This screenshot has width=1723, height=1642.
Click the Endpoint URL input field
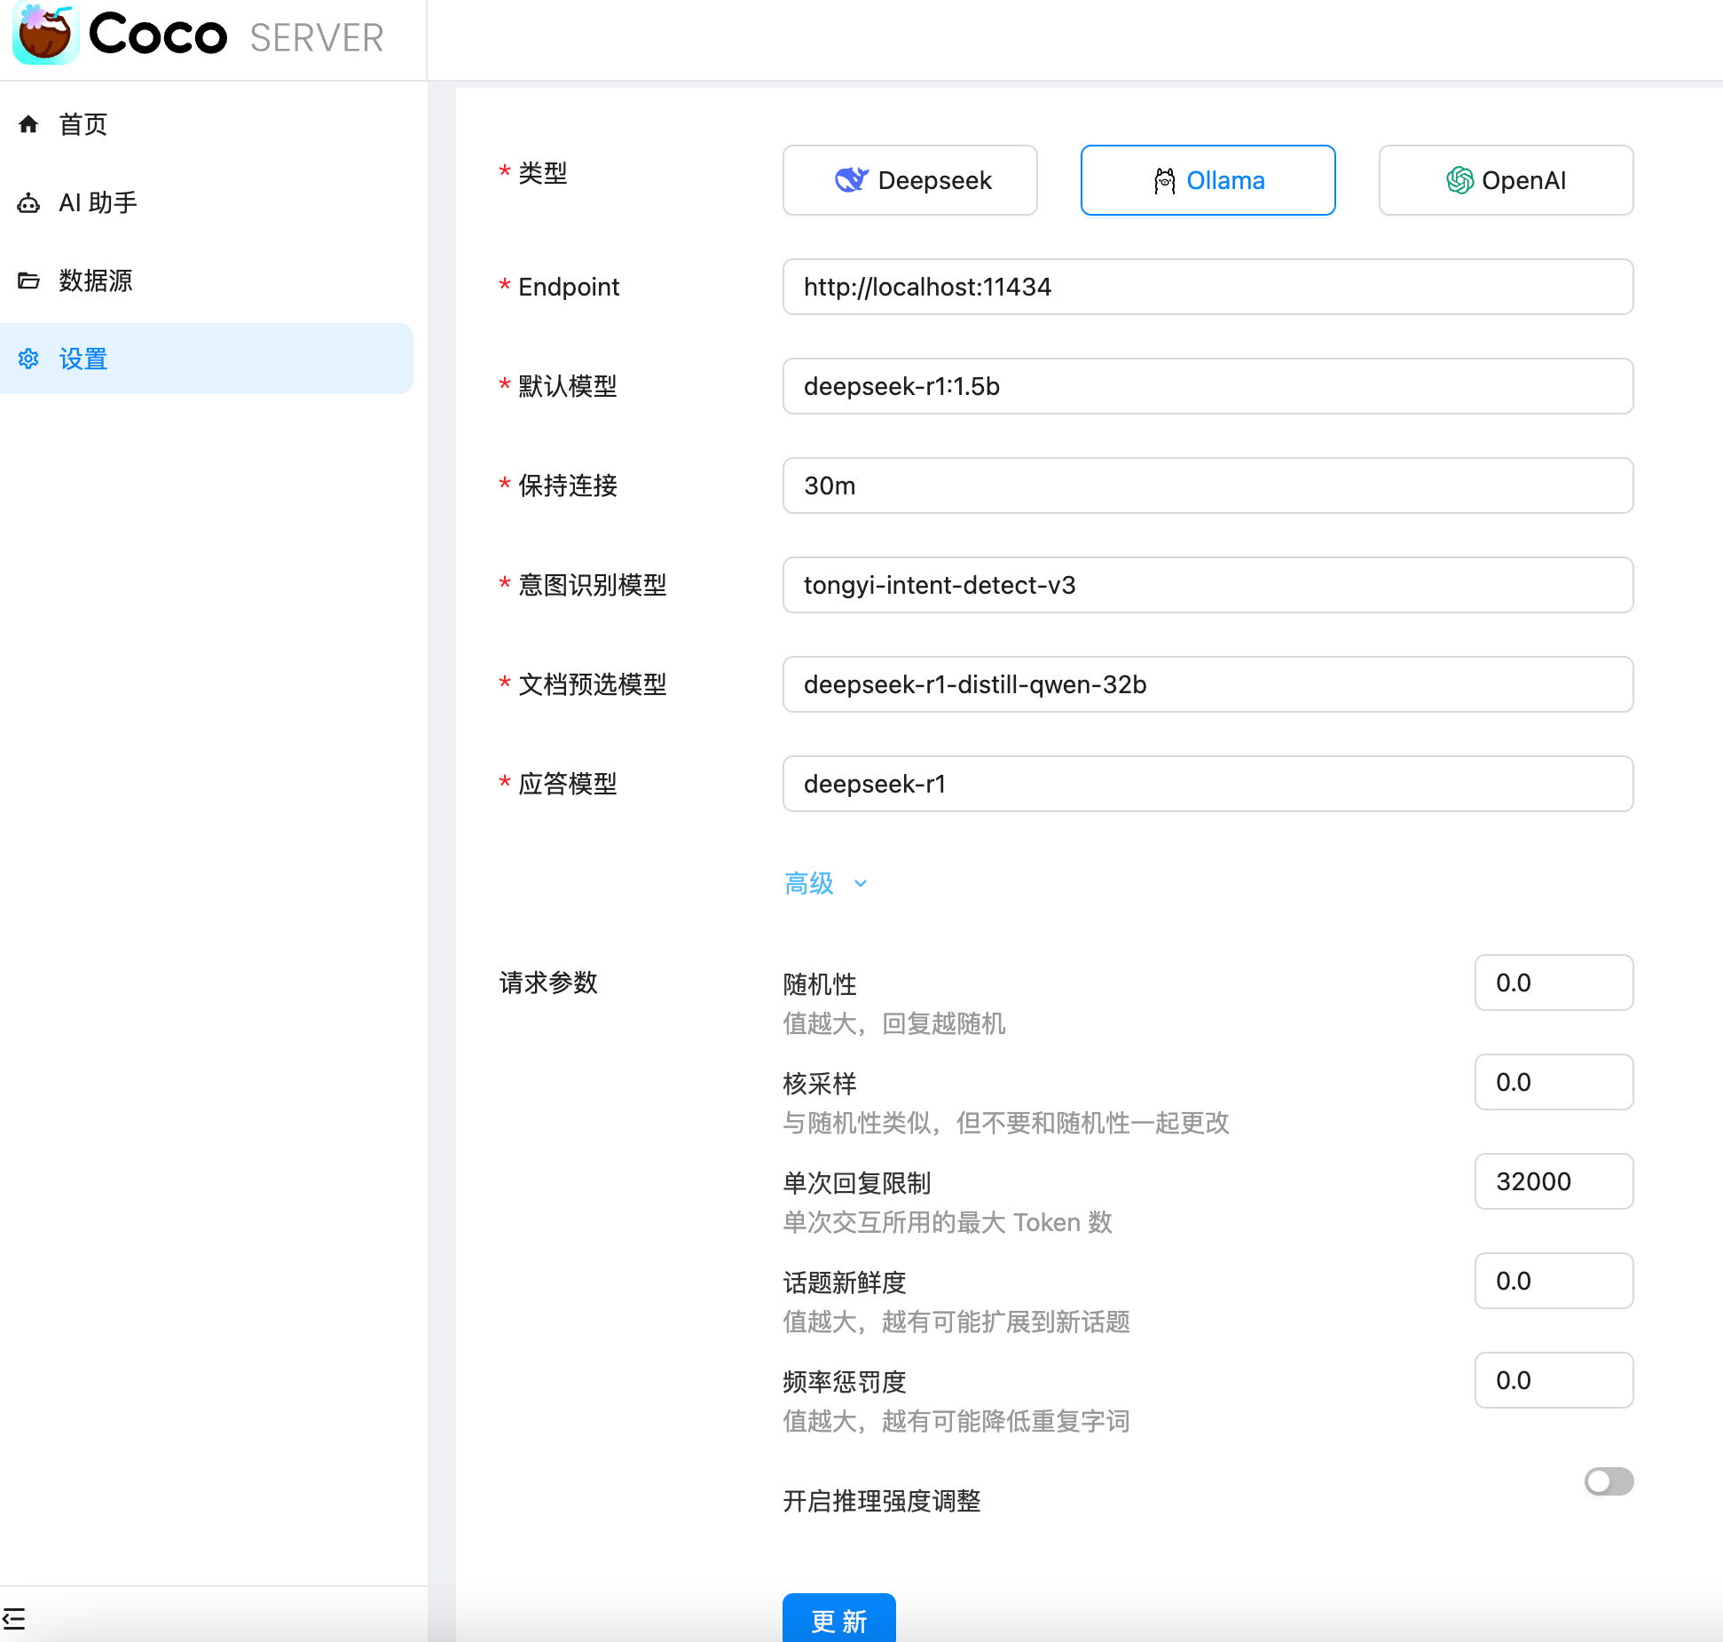click(x=1207, y=287)
